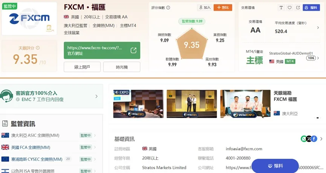The width and height of the screenshot is (326, 173).
Task: Open the 客訴官方100%介入 banner arrow
Action: 96,96
